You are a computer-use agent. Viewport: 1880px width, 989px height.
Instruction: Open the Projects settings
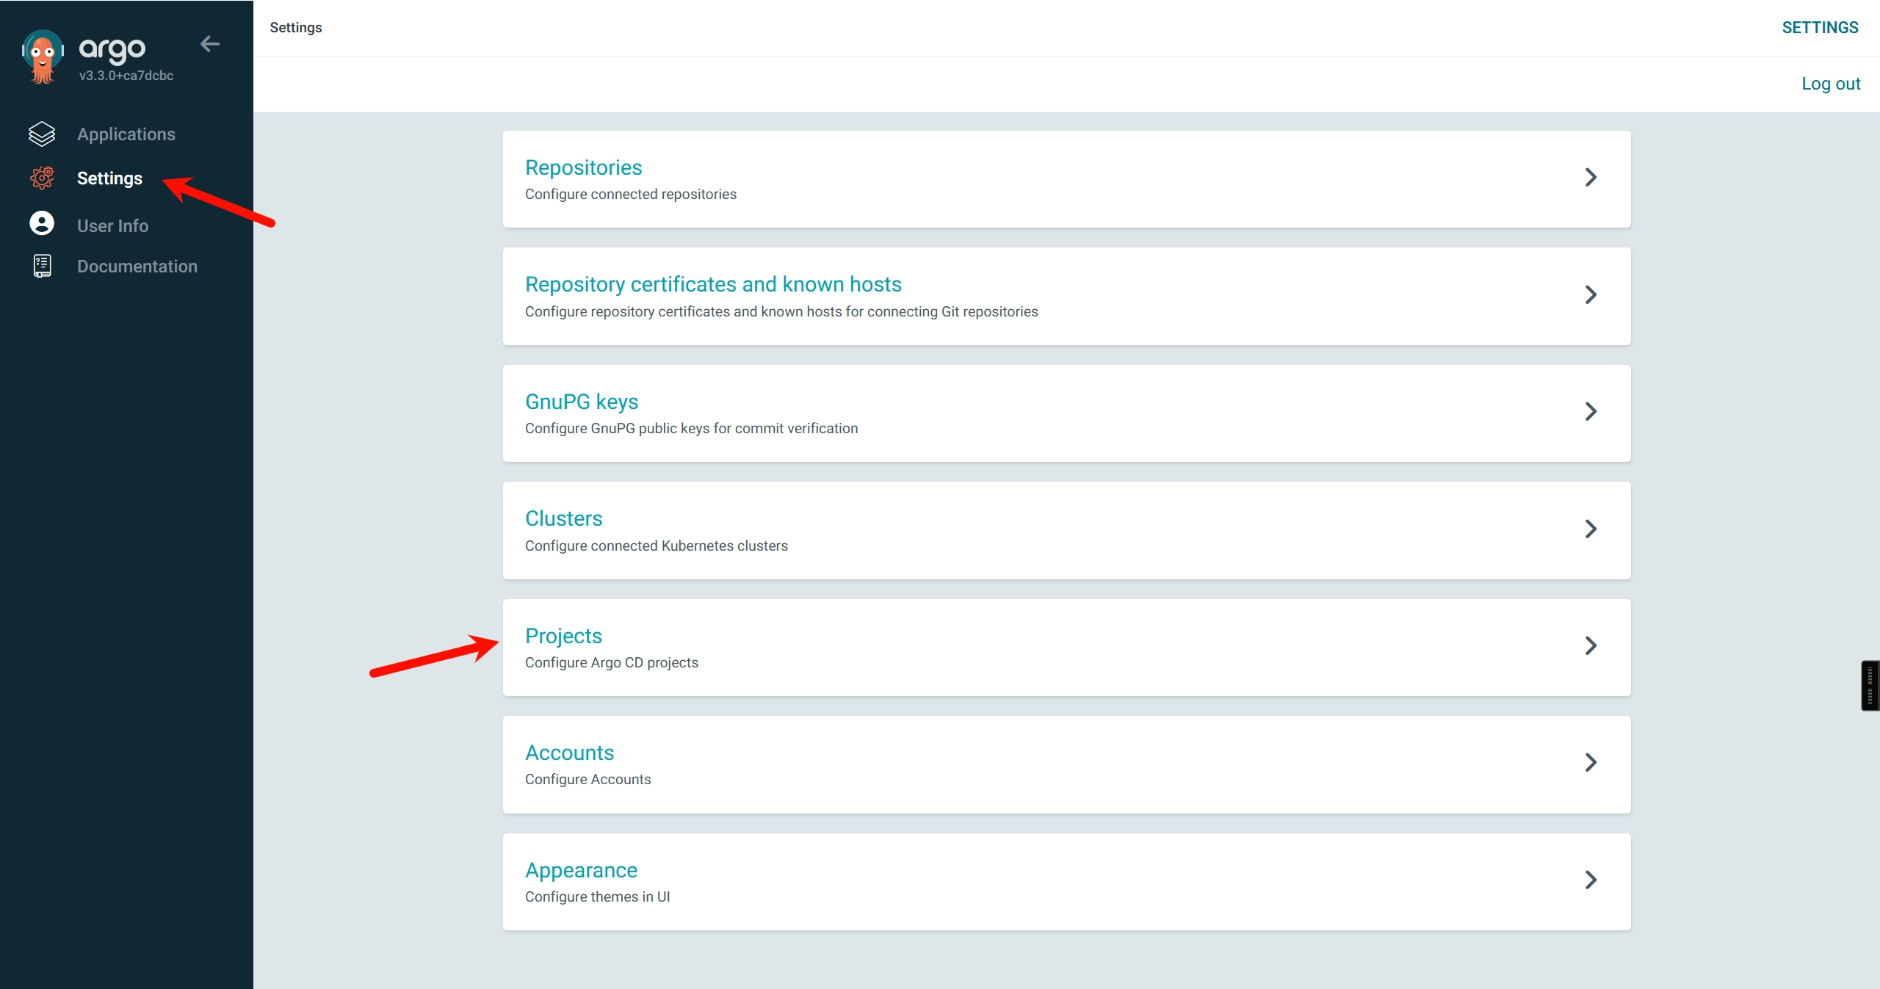[x=563, y=636]
